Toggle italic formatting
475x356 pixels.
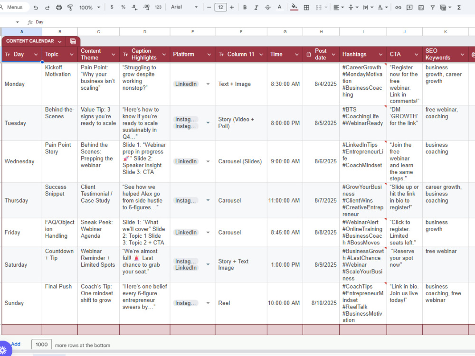click(256, 7)
